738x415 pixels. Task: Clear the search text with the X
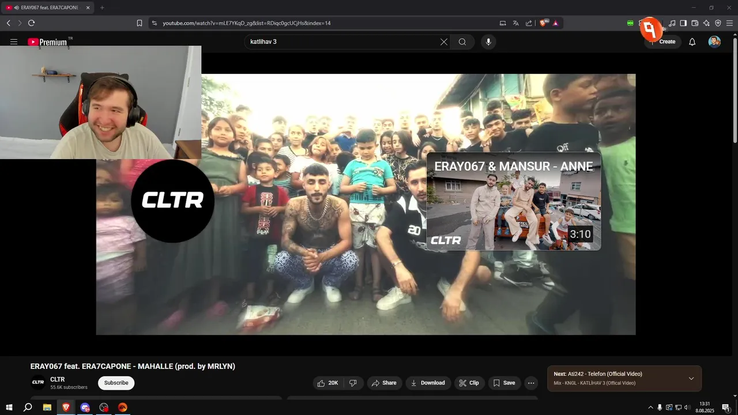point(444,41)
